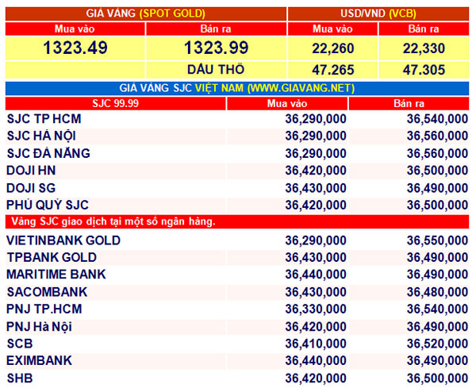This screenshot has width=476, height=388.
Task: Click VIETINBANK GOLD buy price 36,290,000
Action: coord(316,240)
